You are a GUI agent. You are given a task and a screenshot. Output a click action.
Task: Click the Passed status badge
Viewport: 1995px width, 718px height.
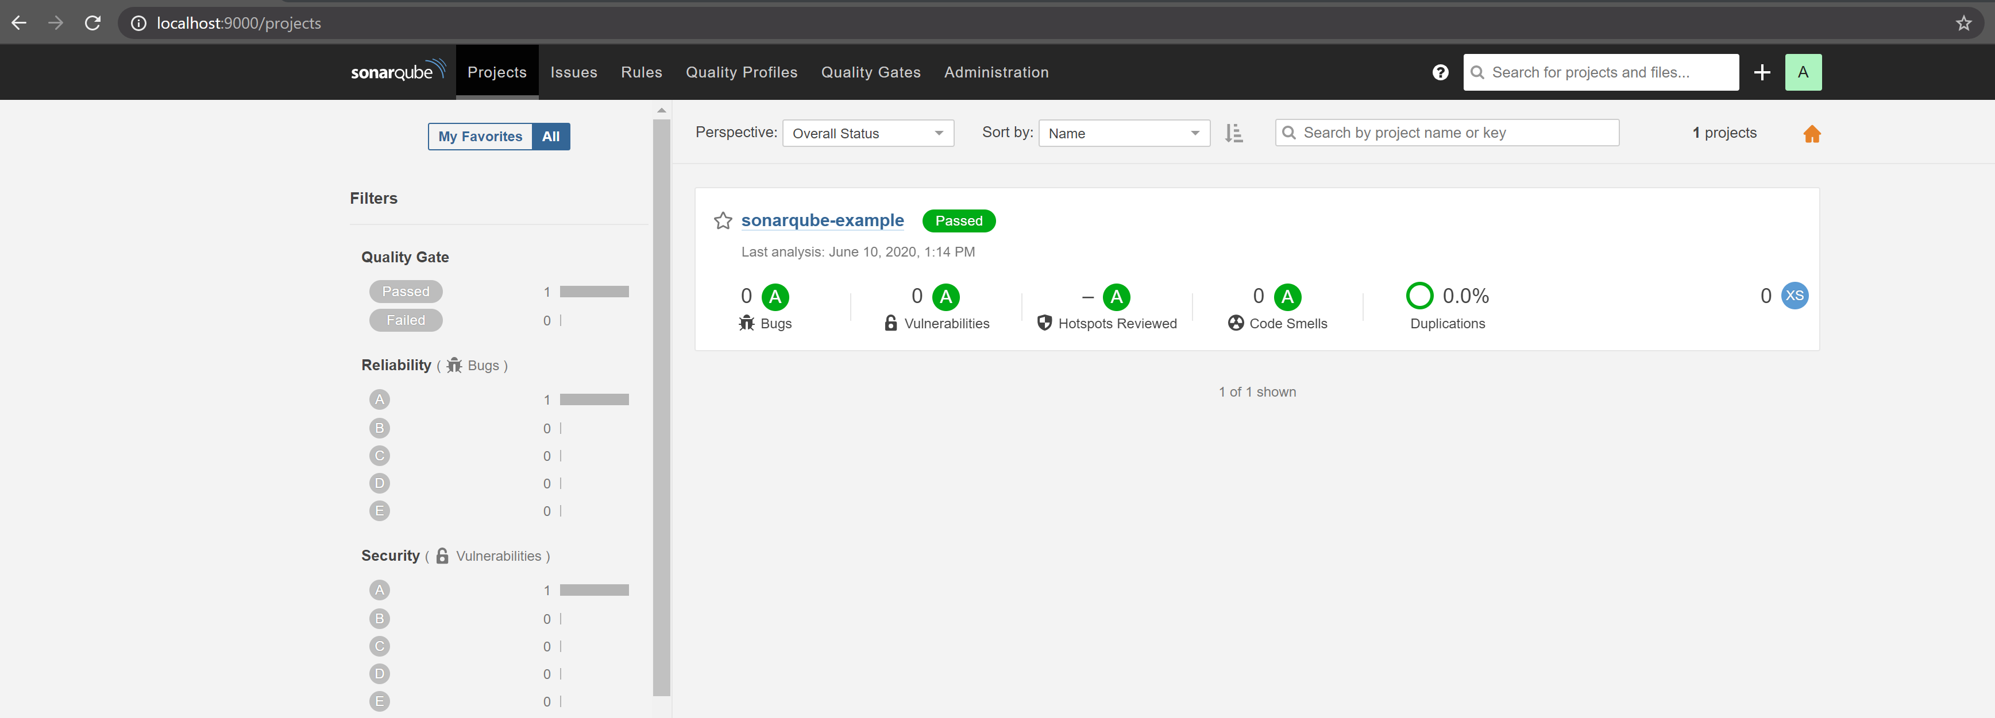959,220
